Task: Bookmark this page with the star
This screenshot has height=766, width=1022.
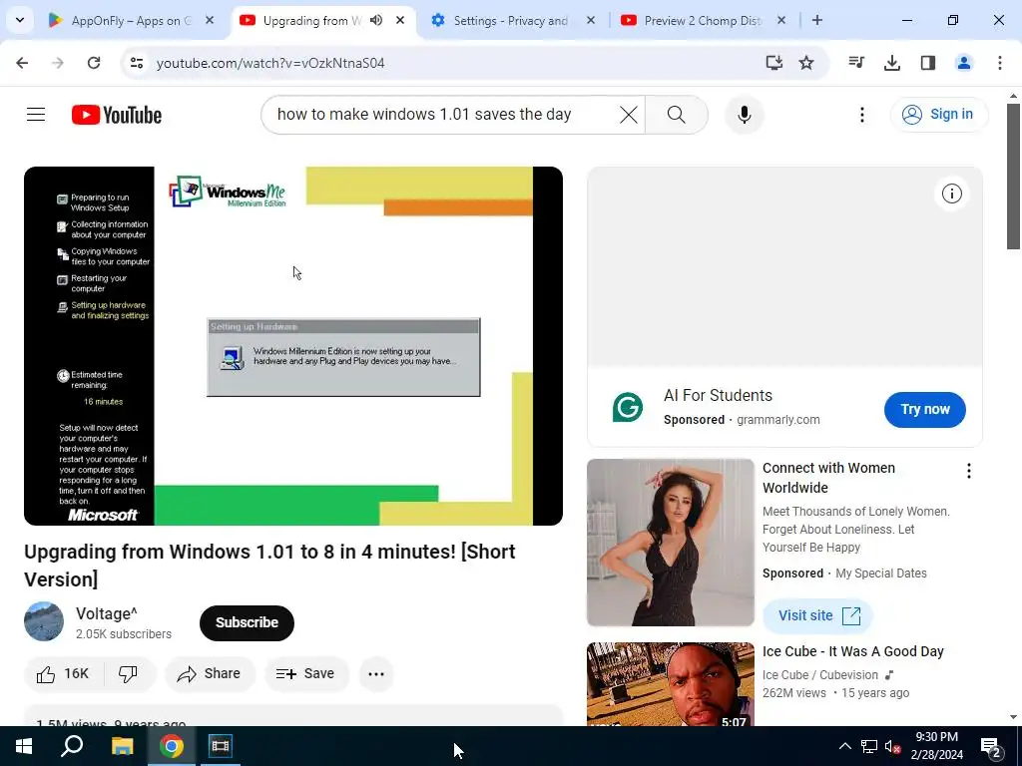Action: [806, 63]
